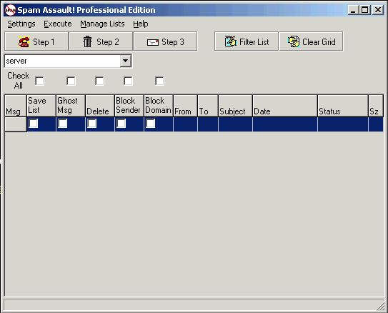Click the Filter List button
Screen dimensions: 388x313
[247, 41]
